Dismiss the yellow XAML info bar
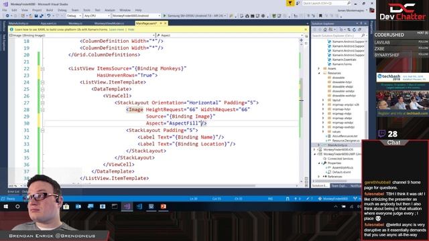The image size is (429, 241). (306, 29)
